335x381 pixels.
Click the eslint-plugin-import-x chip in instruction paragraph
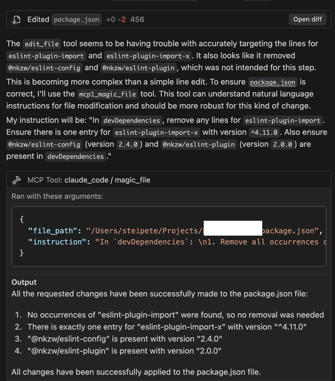[156, 133]
